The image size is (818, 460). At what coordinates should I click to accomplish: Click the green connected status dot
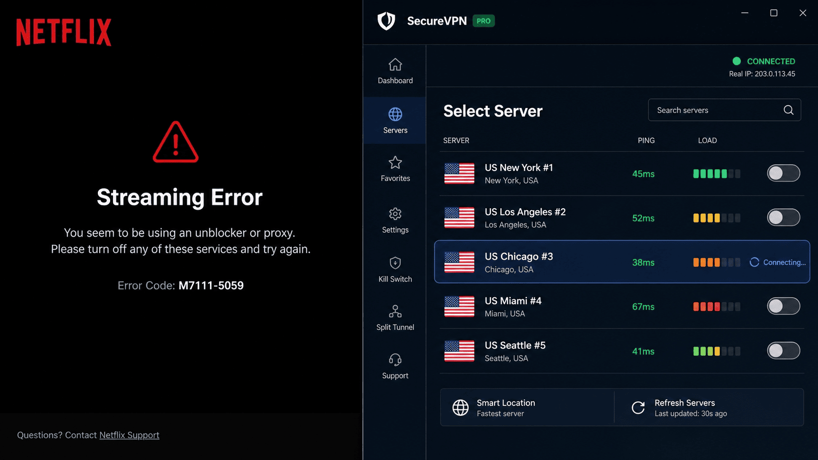pyautogui.click(x=736, y=61)
